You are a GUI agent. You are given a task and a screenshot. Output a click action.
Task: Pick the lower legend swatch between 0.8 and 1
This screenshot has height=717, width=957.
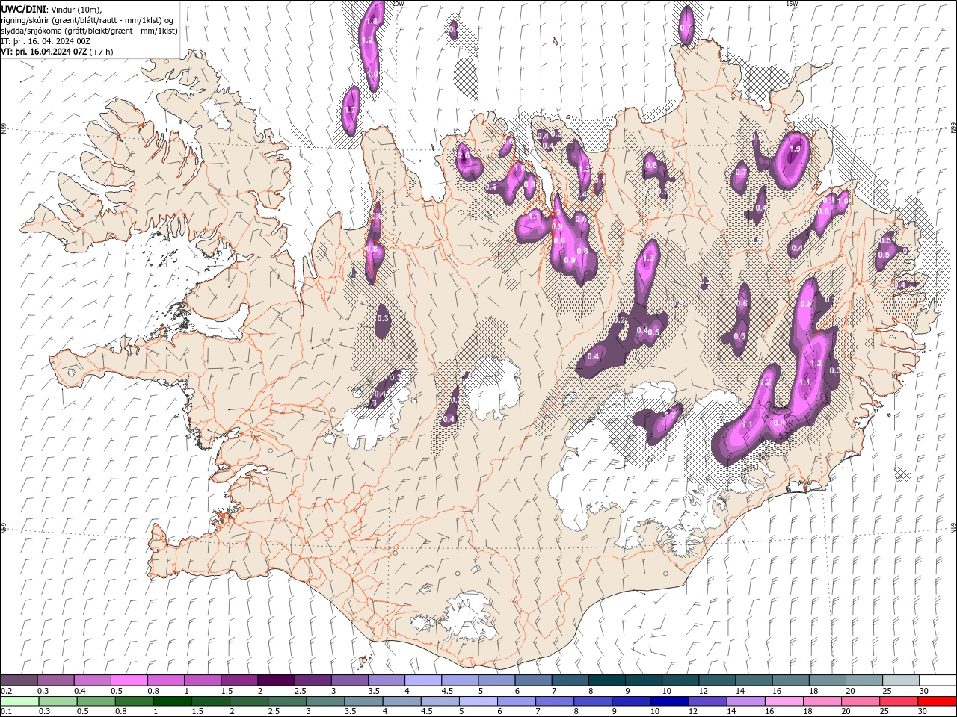pos(134,701)
